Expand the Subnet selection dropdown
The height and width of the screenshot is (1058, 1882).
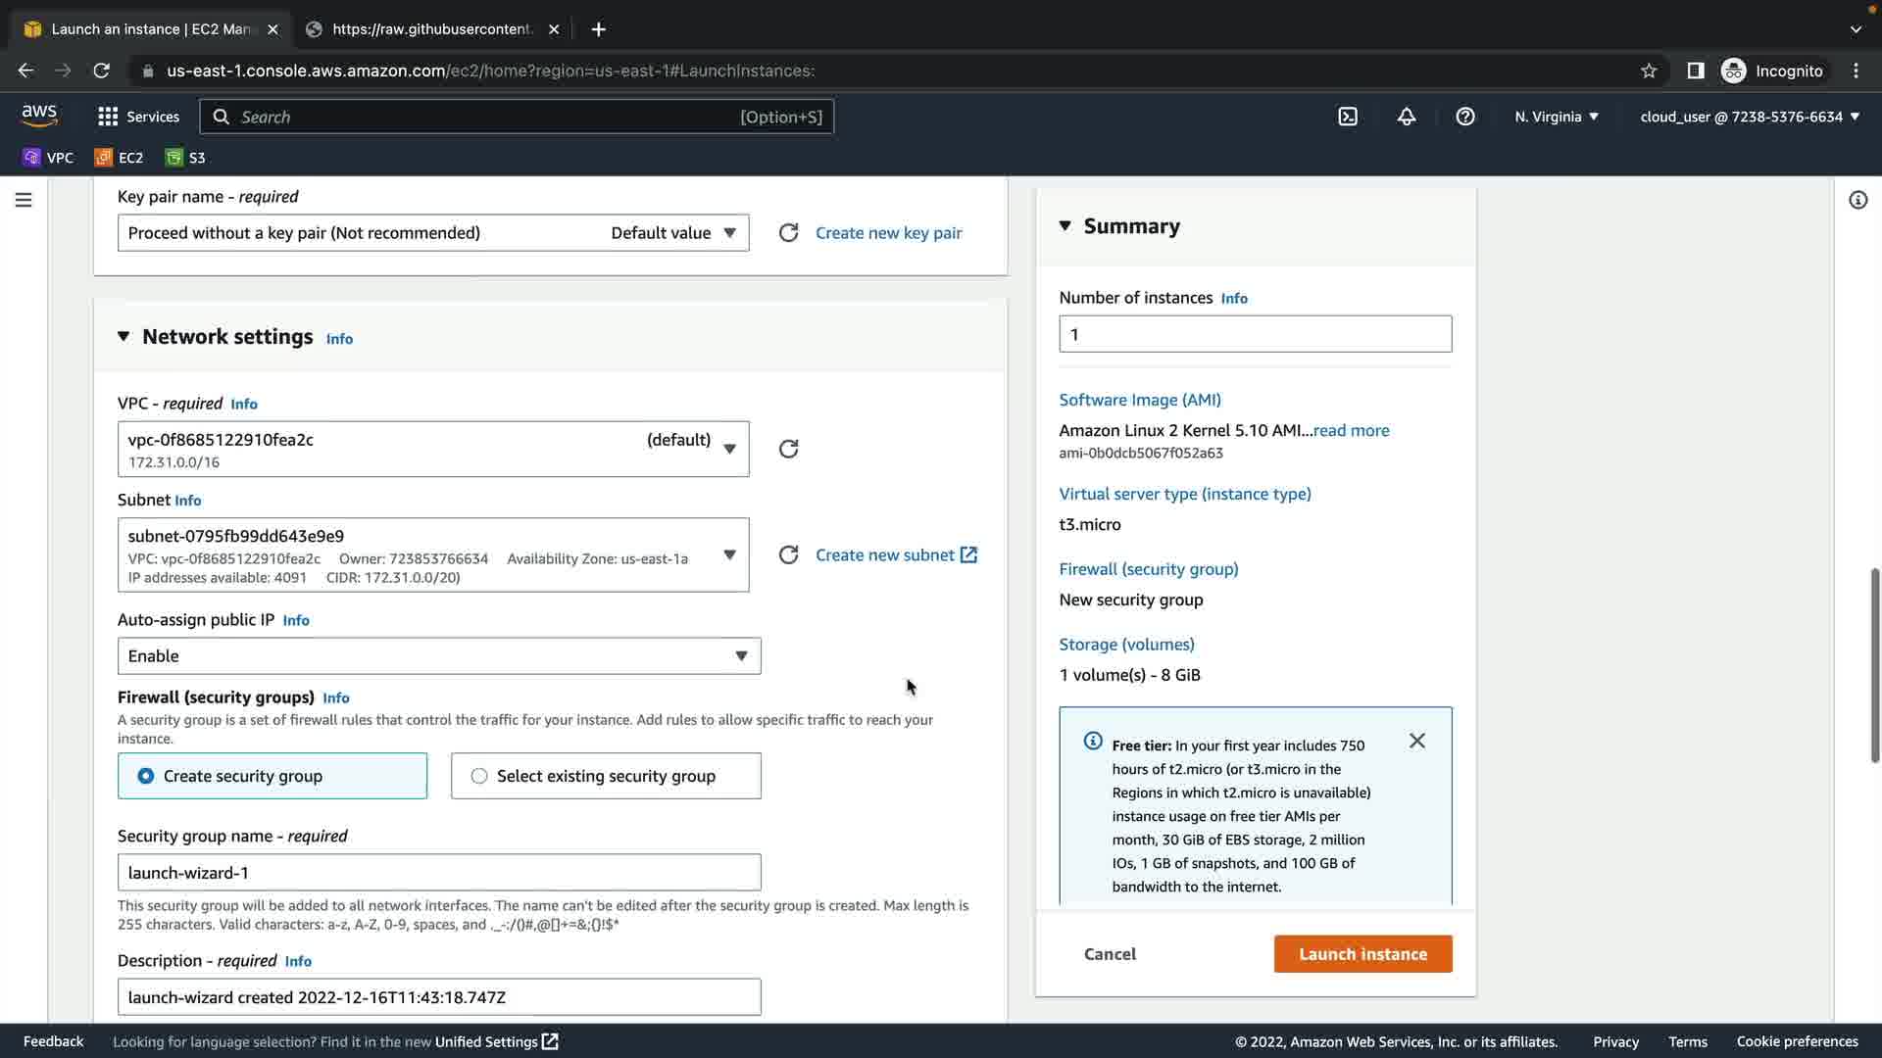(729, 554)
